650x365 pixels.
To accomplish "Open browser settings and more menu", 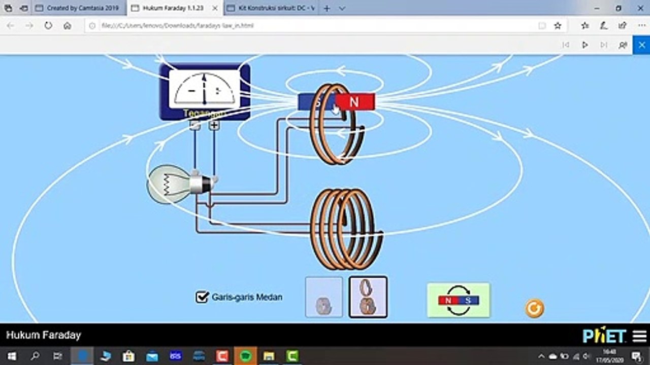I will coord(641,25).
